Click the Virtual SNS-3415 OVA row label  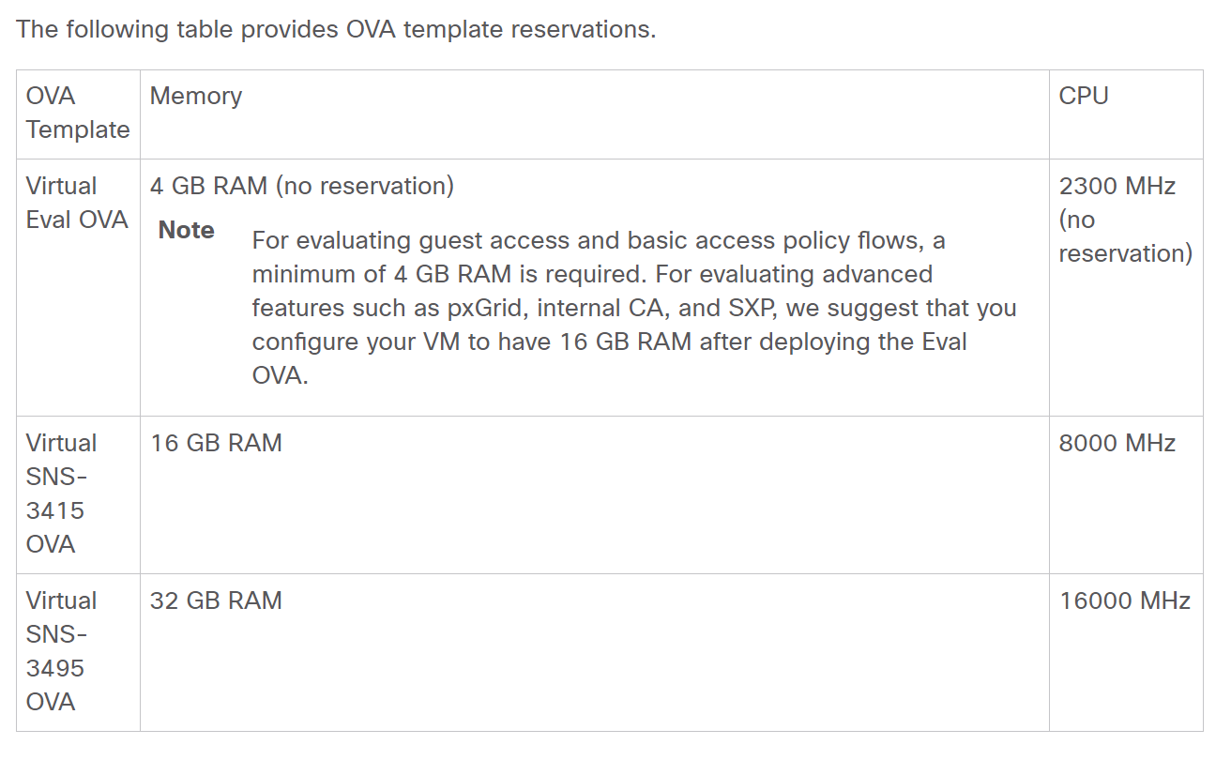61,494
